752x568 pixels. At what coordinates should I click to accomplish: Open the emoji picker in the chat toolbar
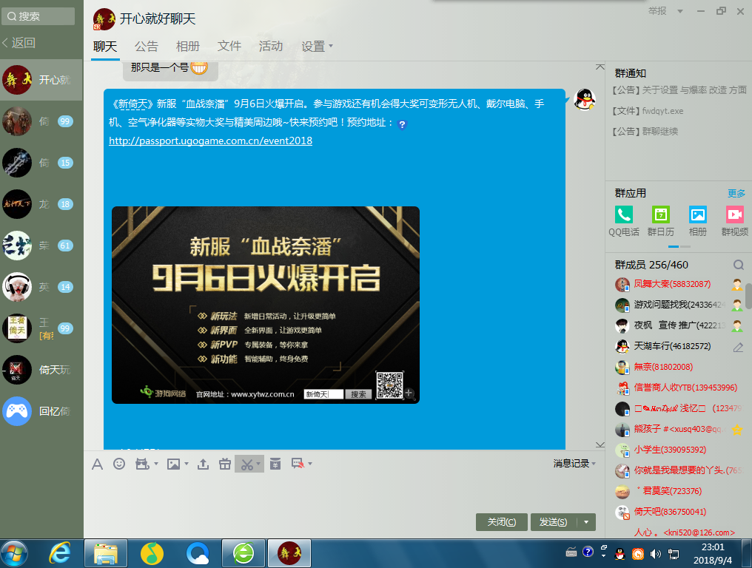point(119,464)
